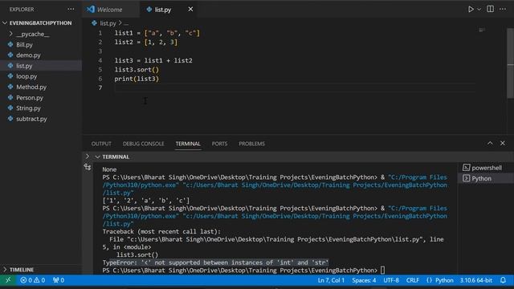
Task: Maximize the panel with caret icon
Action: point(490,143)
